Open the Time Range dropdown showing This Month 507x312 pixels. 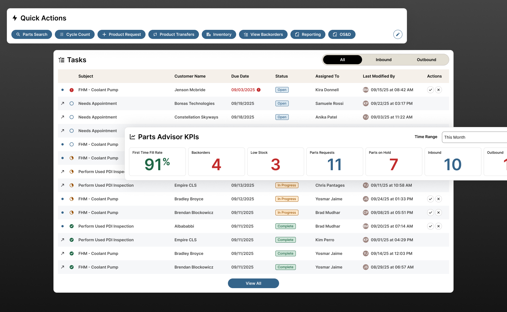474,137
